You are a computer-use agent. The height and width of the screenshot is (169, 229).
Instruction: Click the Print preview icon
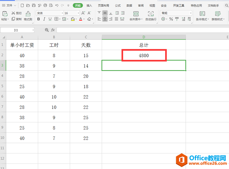click(x=51, y=6)
